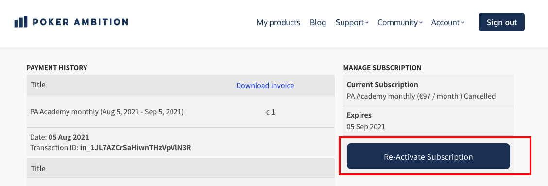The image size is (548, 186).
Task: Click the subscription status text showing Cancelled
Action: coord(479,96)
